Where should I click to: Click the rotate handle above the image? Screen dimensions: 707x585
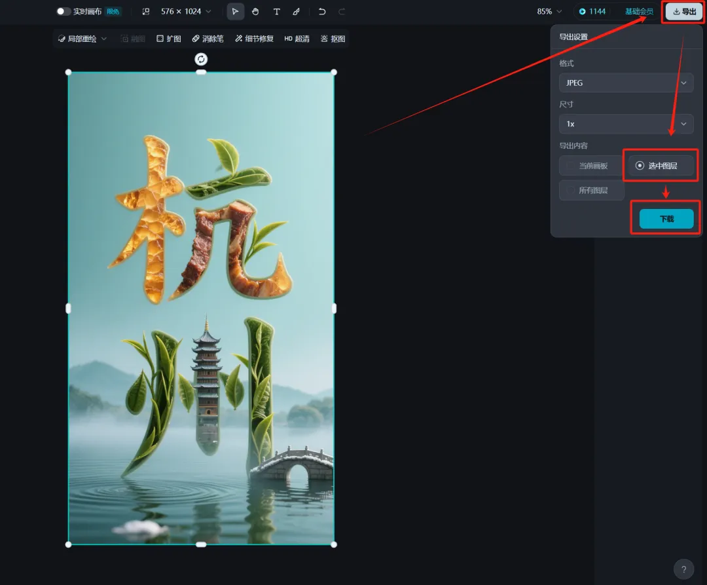(x=201, y=59)
